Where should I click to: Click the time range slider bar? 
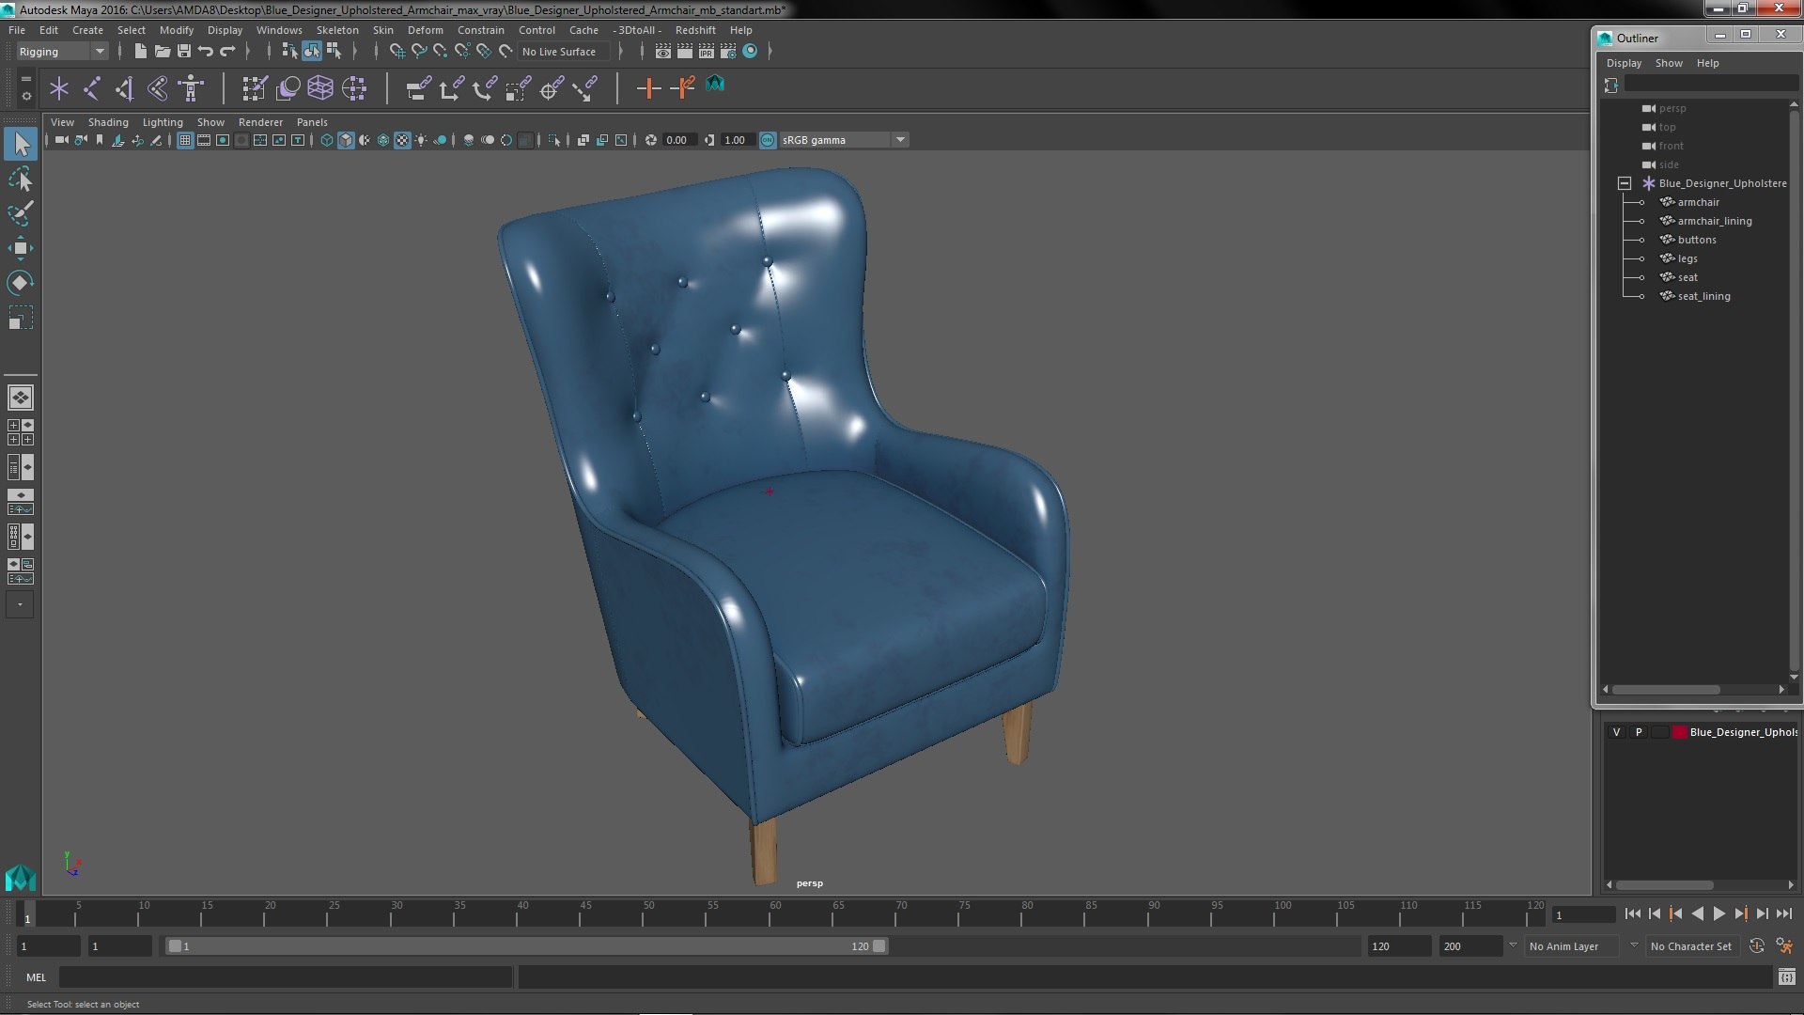[x=526, y=946]
